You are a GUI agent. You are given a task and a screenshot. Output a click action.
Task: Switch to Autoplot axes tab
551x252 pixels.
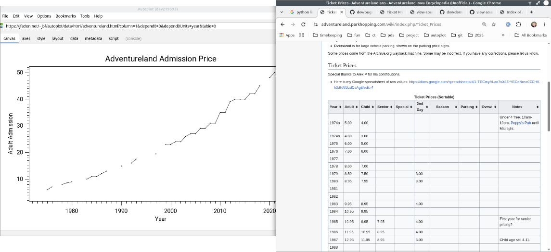tap(26, 38)
